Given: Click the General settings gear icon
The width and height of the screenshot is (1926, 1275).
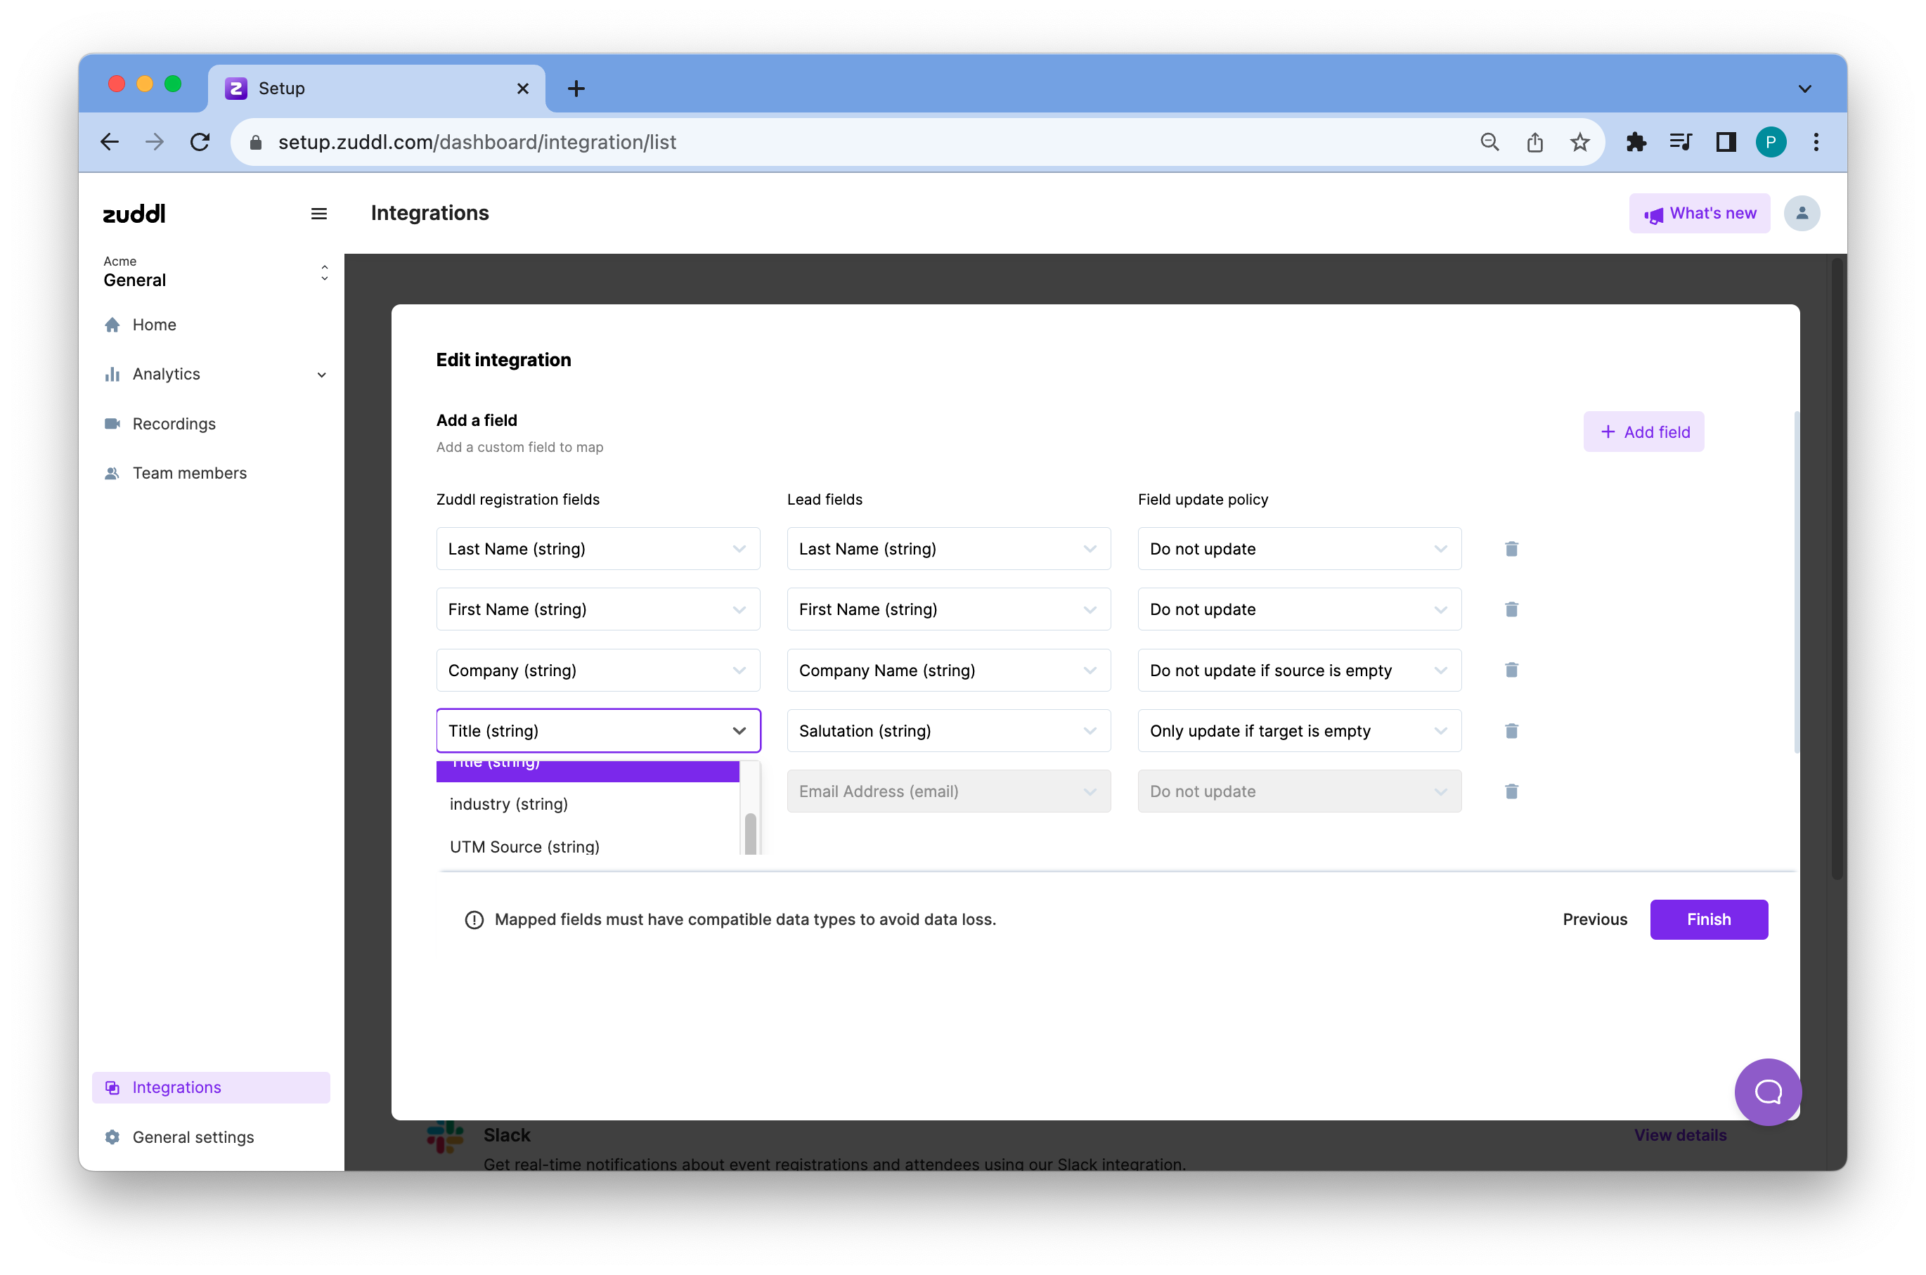Looking at the screenshot, I should click(114, 1137).
